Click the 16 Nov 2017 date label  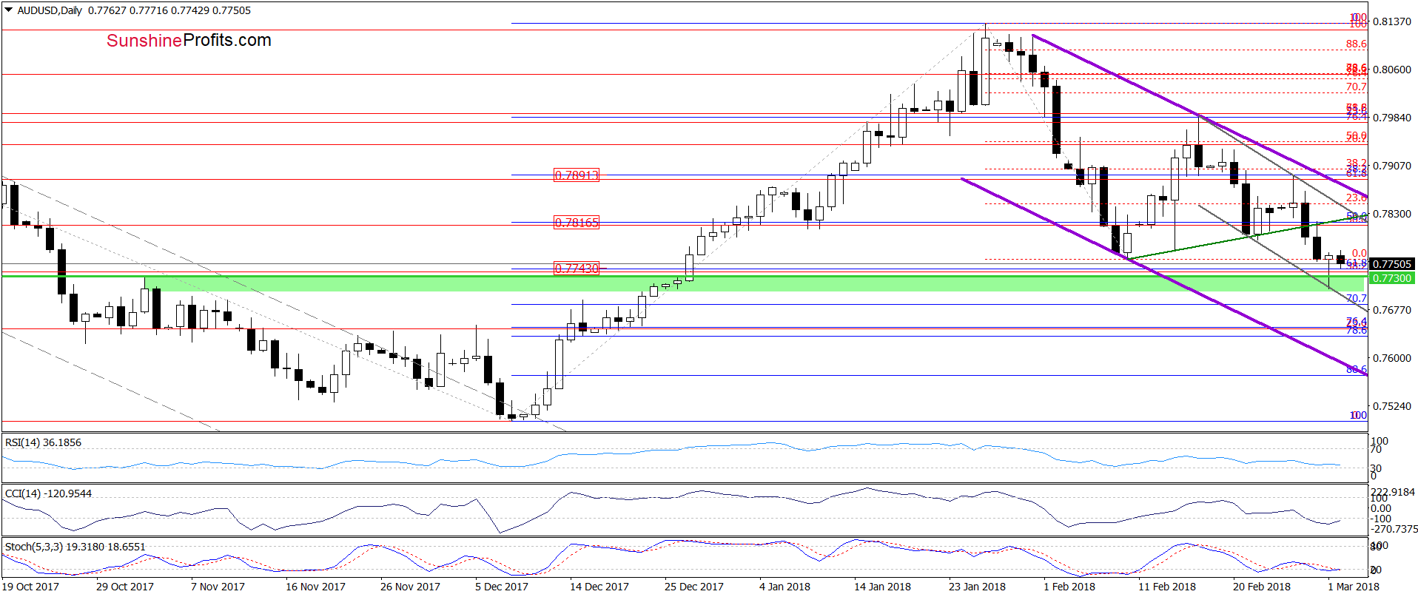pyautogui.click(x=315, y=587)
